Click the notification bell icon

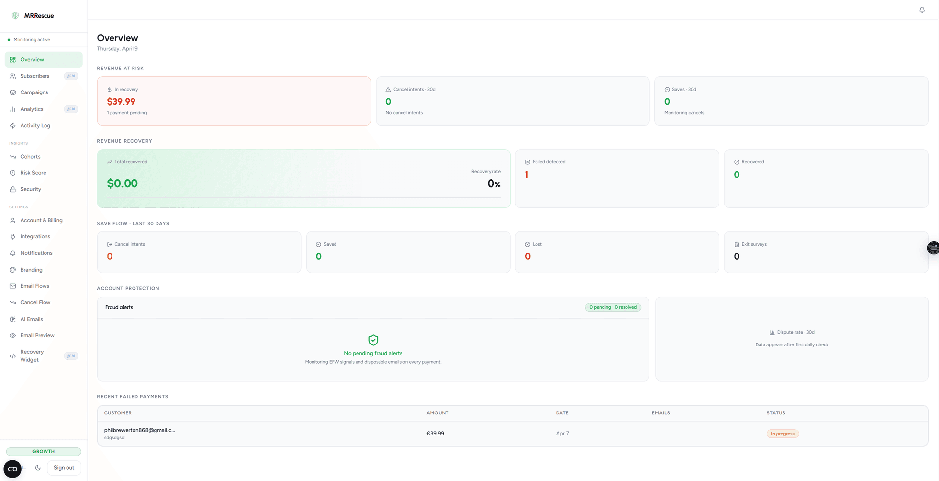922,10
